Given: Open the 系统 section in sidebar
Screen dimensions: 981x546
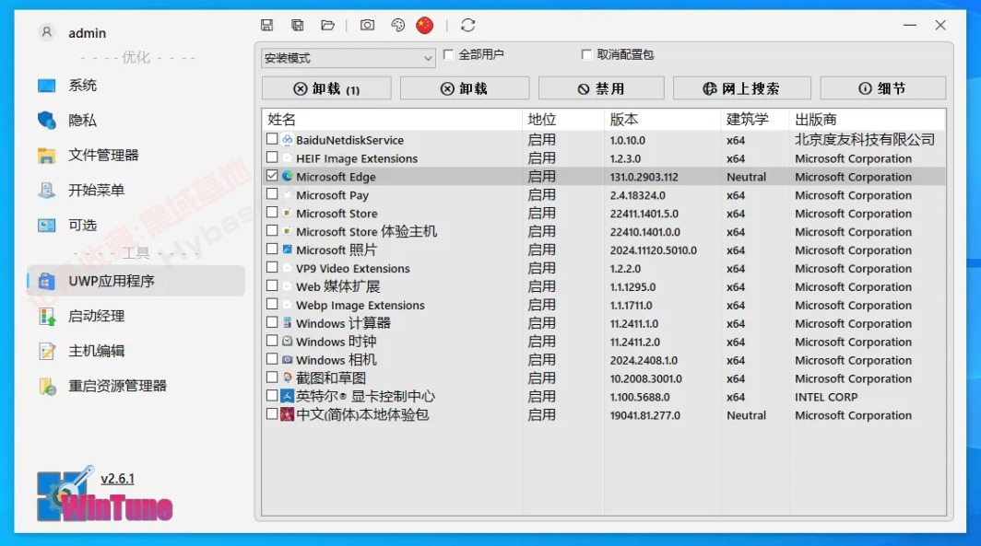Looking at the screenshot, I should pyautogui.click(x=82, y=86).
